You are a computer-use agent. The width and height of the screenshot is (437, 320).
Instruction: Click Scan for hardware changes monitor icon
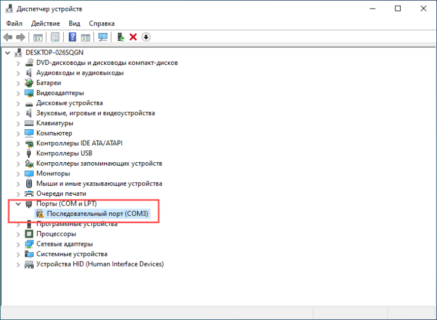[x=103, y=37]
